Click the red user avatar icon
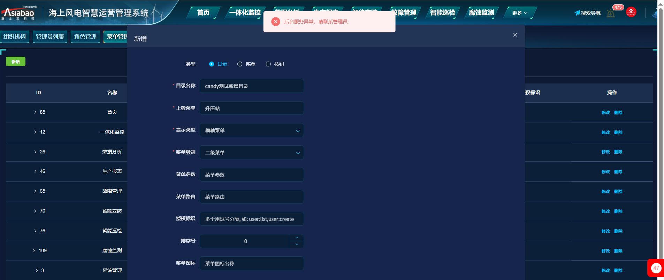This screenshot has height=280, width=664. click(631, 12)
